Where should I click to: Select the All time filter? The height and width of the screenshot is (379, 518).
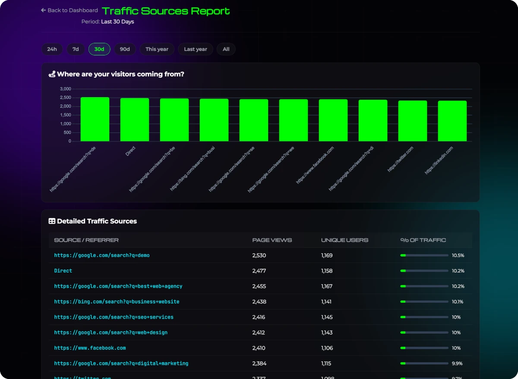point(226,49)
